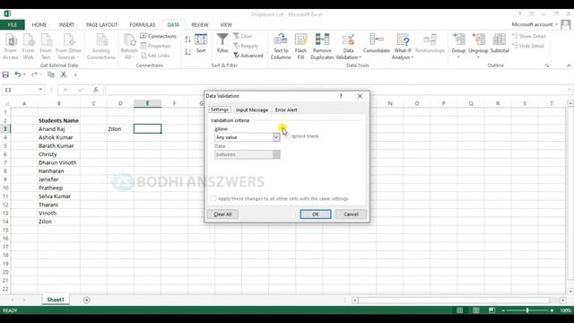Viewport: 574px width, 323px height.
Task: Save workbook via quick access icon
Action: coord(5,74)
